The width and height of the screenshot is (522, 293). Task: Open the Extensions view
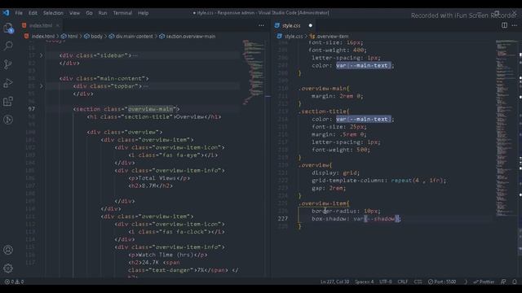point(8,101)
